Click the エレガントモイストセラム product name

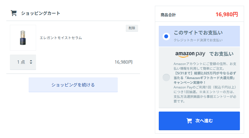tap(61, 38)
